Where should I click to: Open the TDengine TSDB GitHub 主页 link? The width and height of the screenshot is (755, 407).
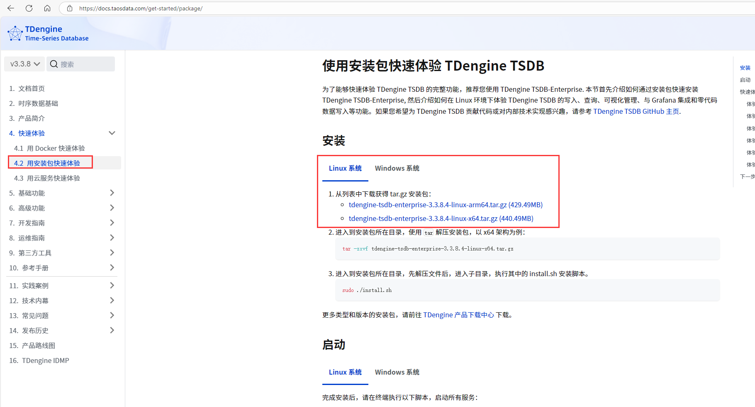coord(636,111)
